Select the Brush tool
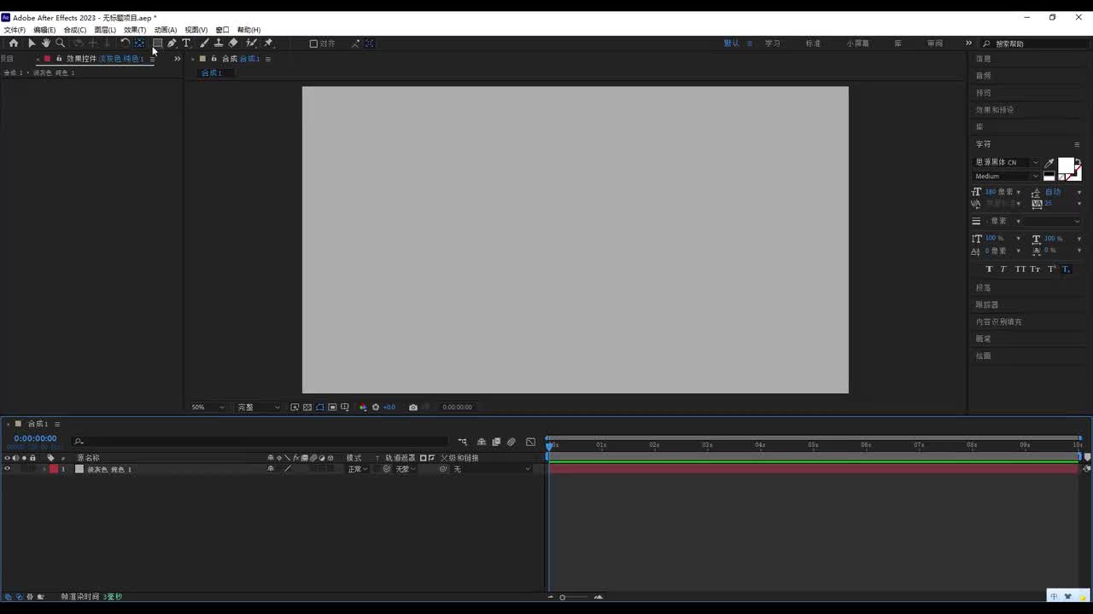 204,43
